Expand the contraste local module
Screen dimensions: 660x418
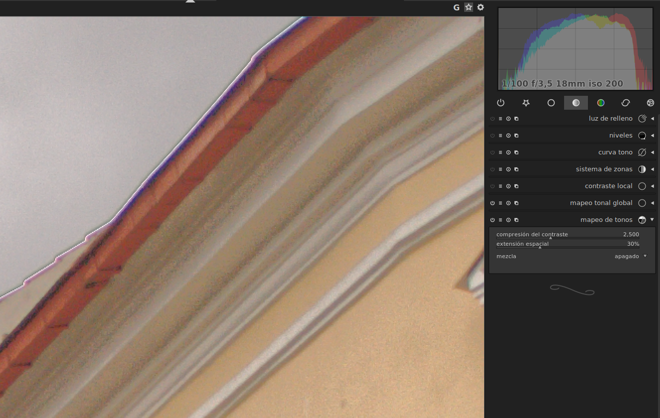pos(653,186)
